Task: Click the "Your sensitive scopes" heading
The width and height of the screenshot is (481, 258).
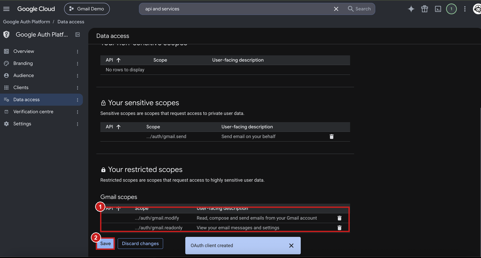Action: click(x=144, y=103)
